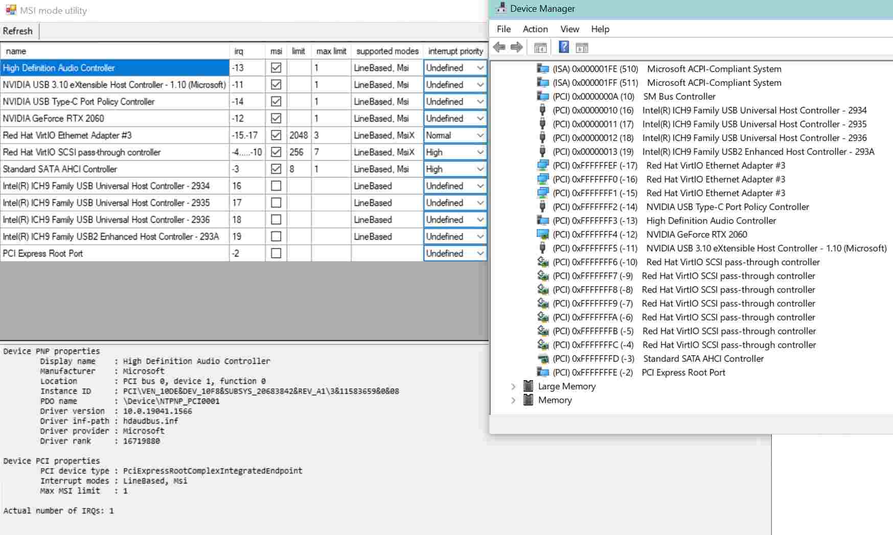This screenshot has width=893, height=535.
Task: Click network icon of Ethernet Adapter #3 at IRQ -15
Action: [x=543, y=193]
